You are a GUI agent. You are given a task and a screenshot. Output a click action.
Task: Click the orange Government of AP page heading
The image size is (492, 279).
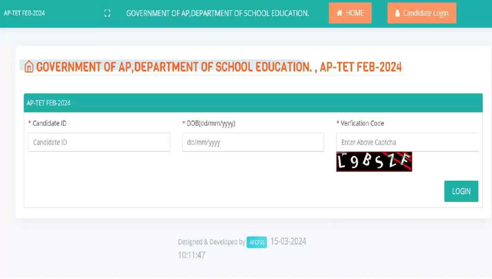tap(219, 67)
